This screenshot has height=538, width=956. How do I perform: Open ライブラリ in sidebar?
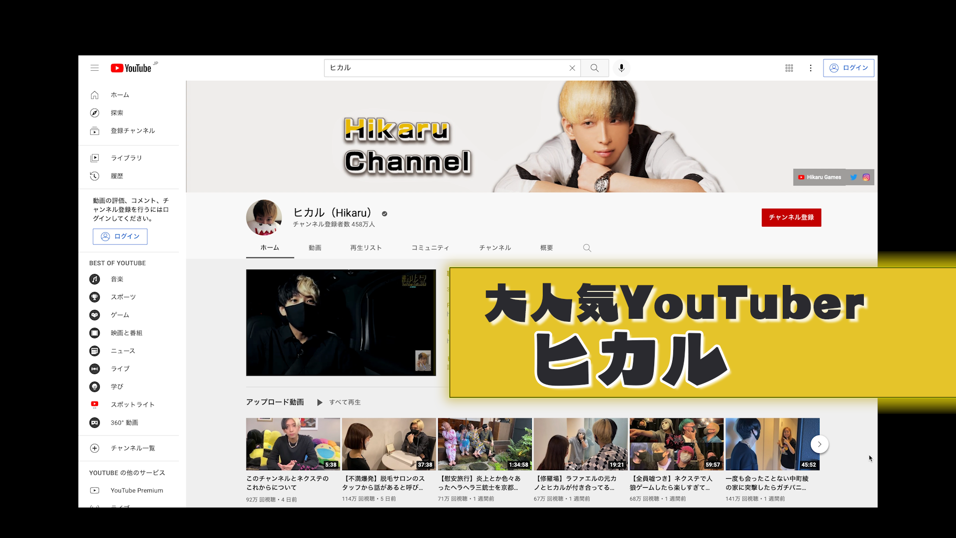[x=128, y=158]
